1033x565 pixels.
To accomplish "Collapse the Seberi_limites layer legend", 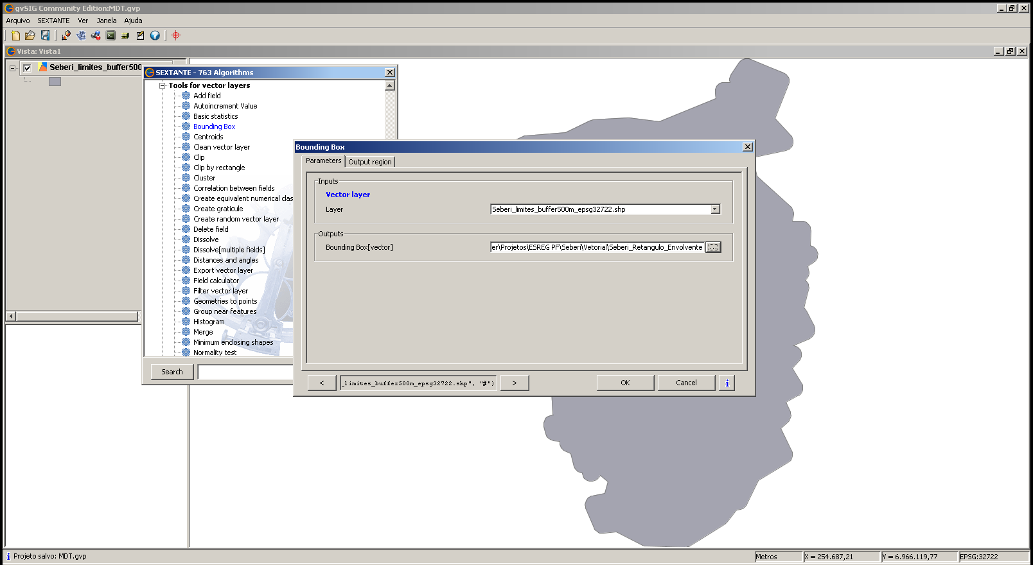I will pos(12,68).
